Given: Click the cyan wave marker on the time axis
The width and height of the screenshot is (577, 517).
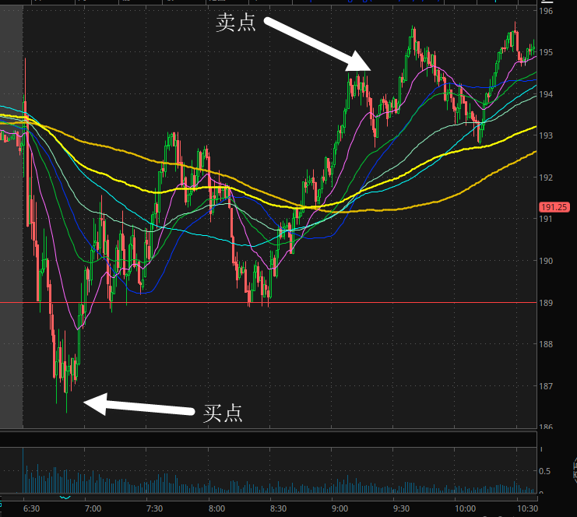Looking at the screenshot, I should [x=65, y=498].
